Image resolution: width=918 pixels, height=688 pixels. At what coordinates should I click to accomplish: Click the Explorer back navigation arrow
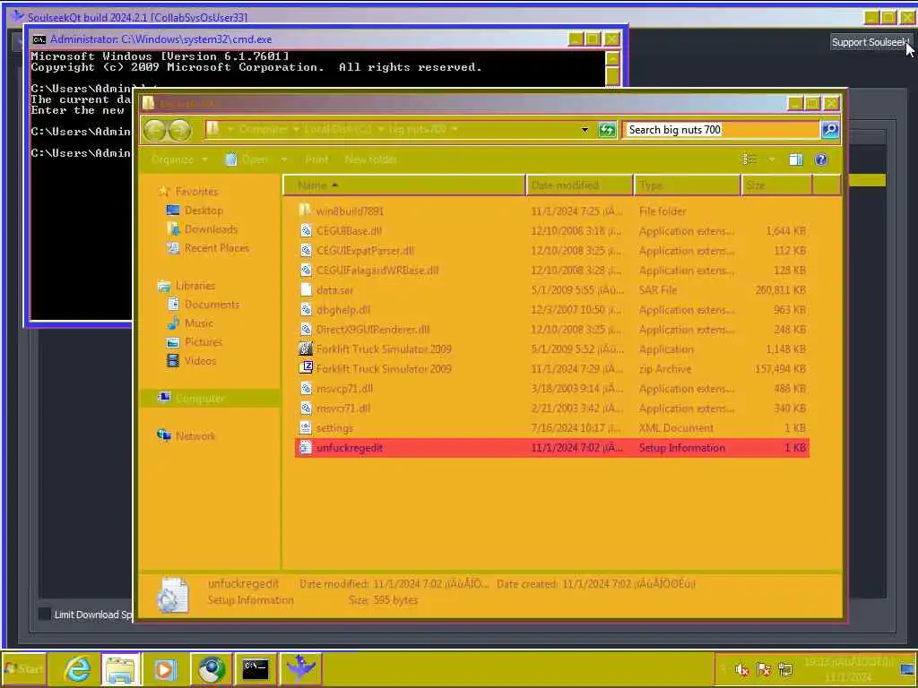point(155,130)
